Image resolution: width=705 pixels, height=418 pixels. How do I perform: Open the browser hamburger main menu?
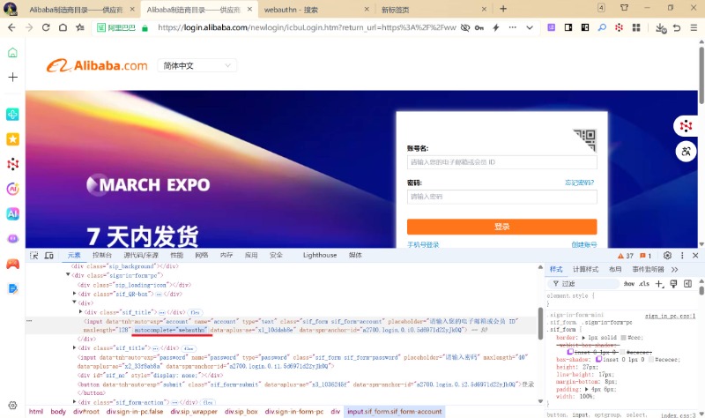(694, 27)
